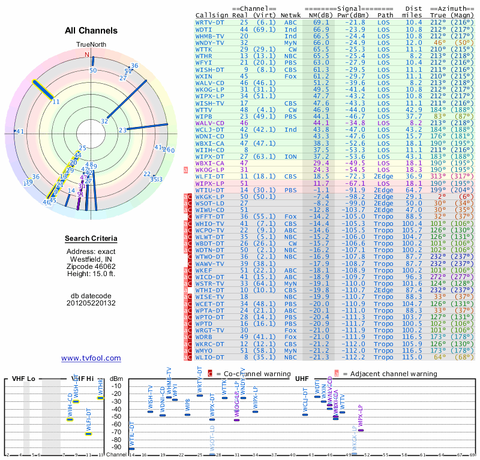Click the Address: exact line

91,252
